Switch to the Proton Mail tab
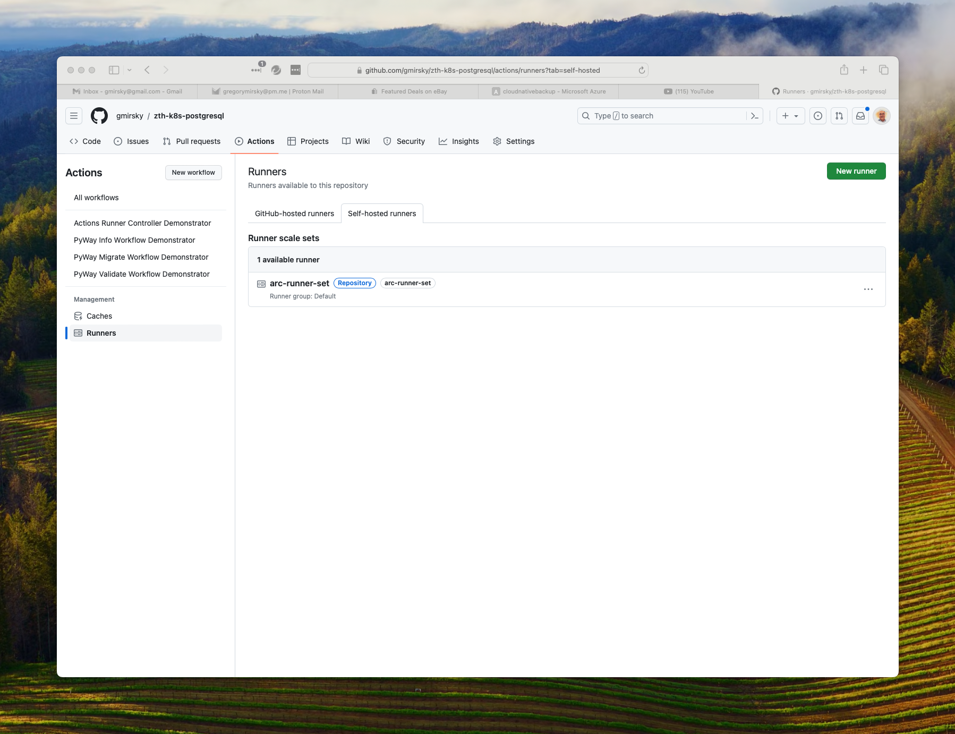The width and height of the screenshot is (955, 734). (268, 91)
